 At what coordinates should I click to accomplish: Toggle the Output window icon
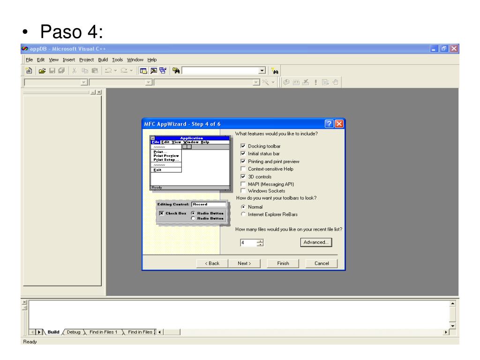(154, 71)
